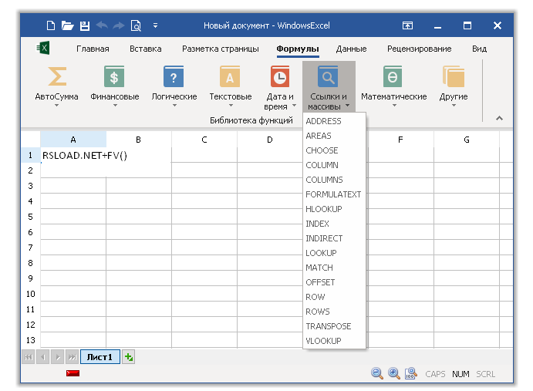
Task: Click the green Excel application logo
Action: 43,48
